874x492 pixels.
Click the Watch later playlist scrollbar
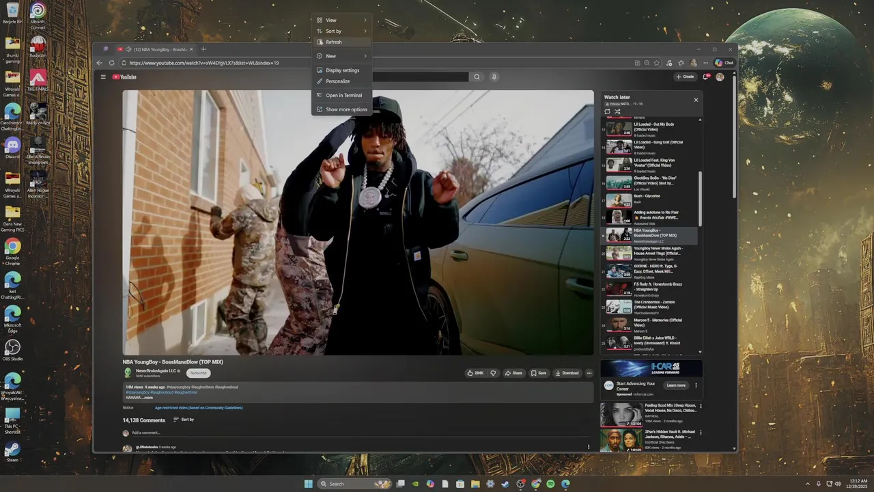700,198
